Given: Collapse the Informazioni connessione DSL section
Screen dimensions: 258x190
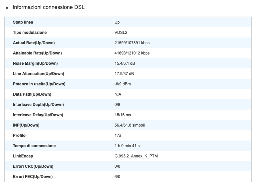Looking at the screenshot, I should (x=7, y=8).
